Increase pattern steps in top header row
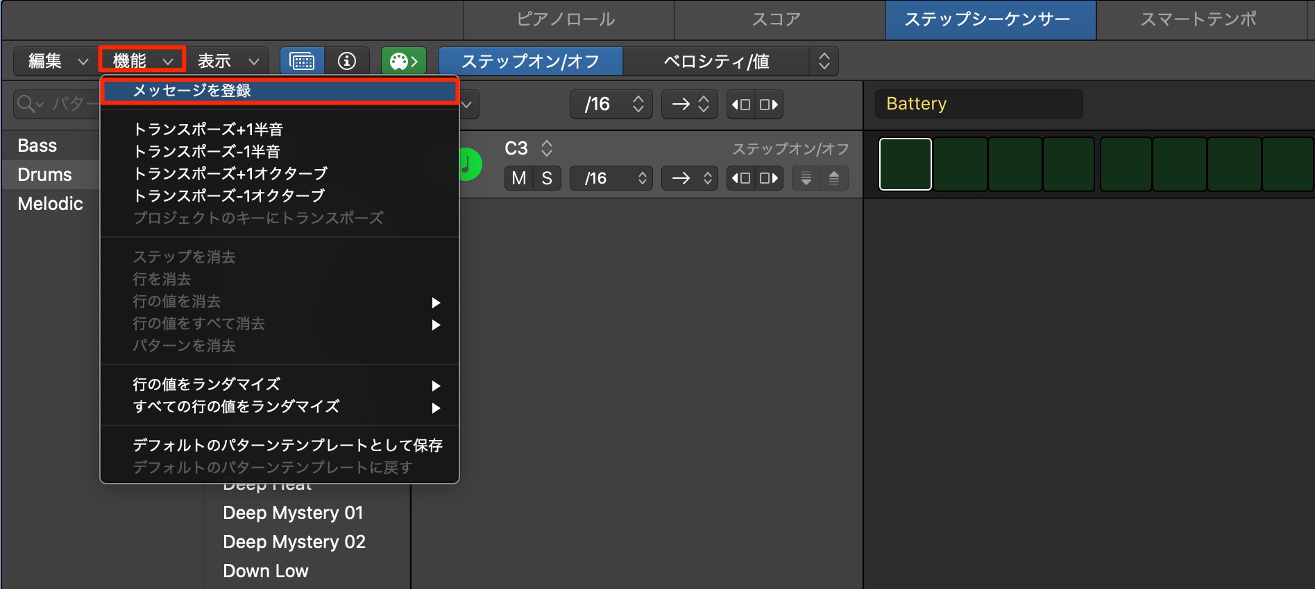This screenshot has width=1315, height=589. (x=769, y=105)
